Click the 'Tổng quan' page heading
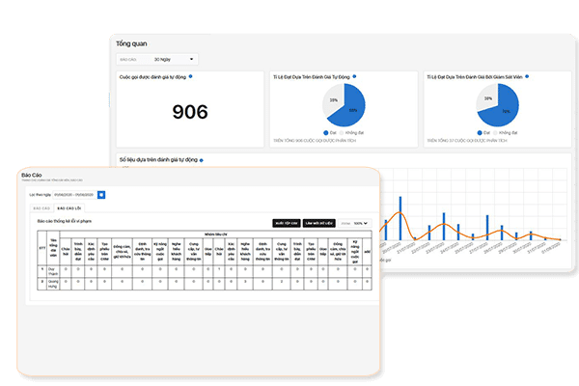The width and height of the screenshot is (579, 386). (131, 43)
